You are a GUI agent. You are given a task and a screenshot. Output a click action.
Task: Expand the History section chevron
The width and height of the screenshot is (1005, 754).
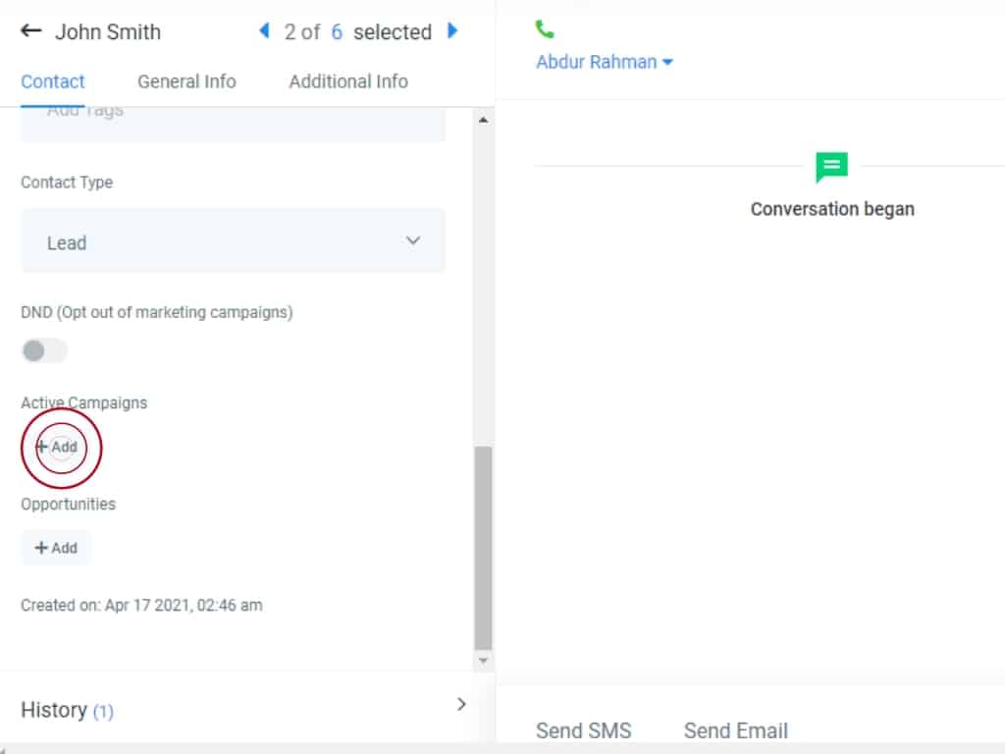[x=461, y=704]
